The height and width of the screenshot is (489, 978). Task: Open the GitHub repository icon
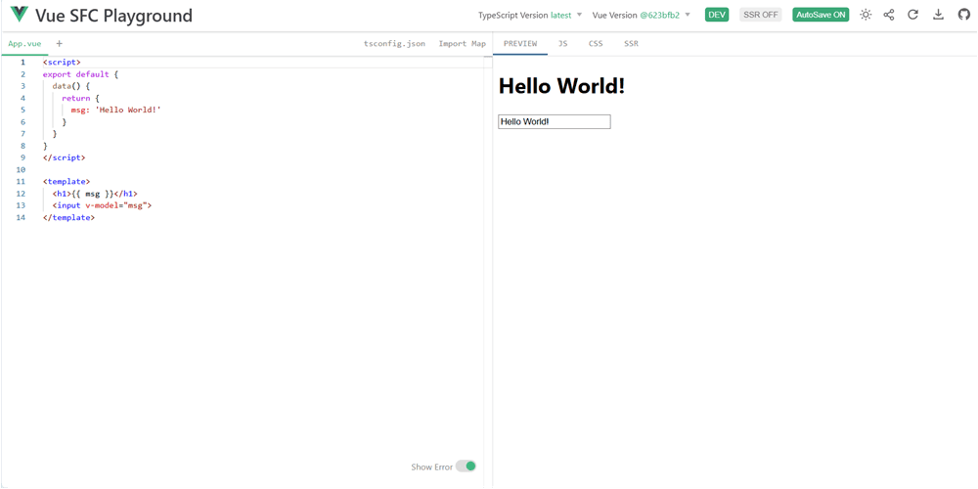coord(963,15)
